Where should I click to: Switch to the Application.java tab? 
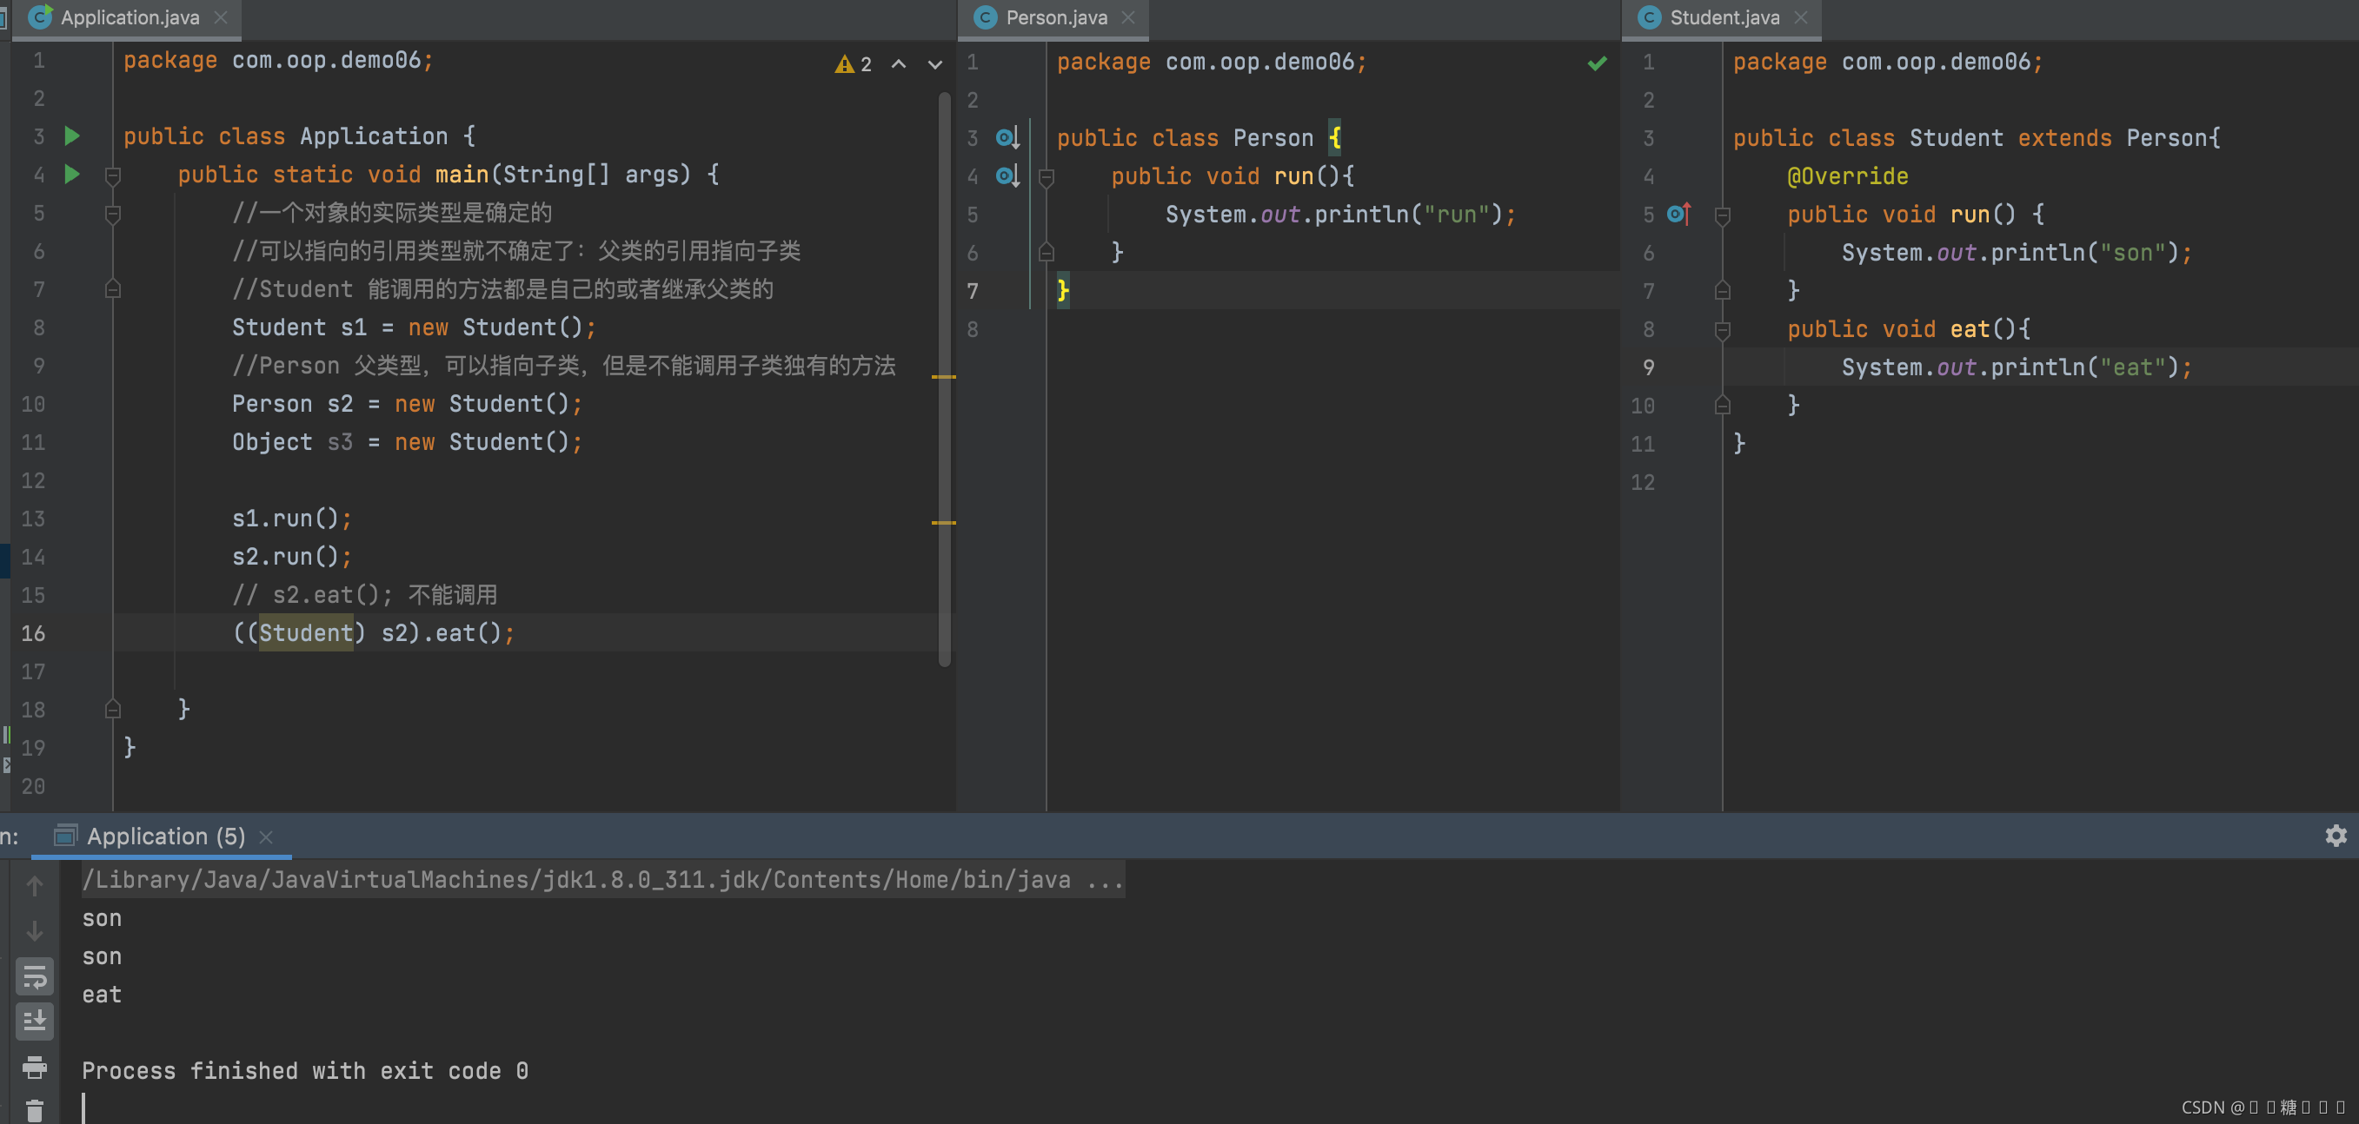tap(130, 17)
